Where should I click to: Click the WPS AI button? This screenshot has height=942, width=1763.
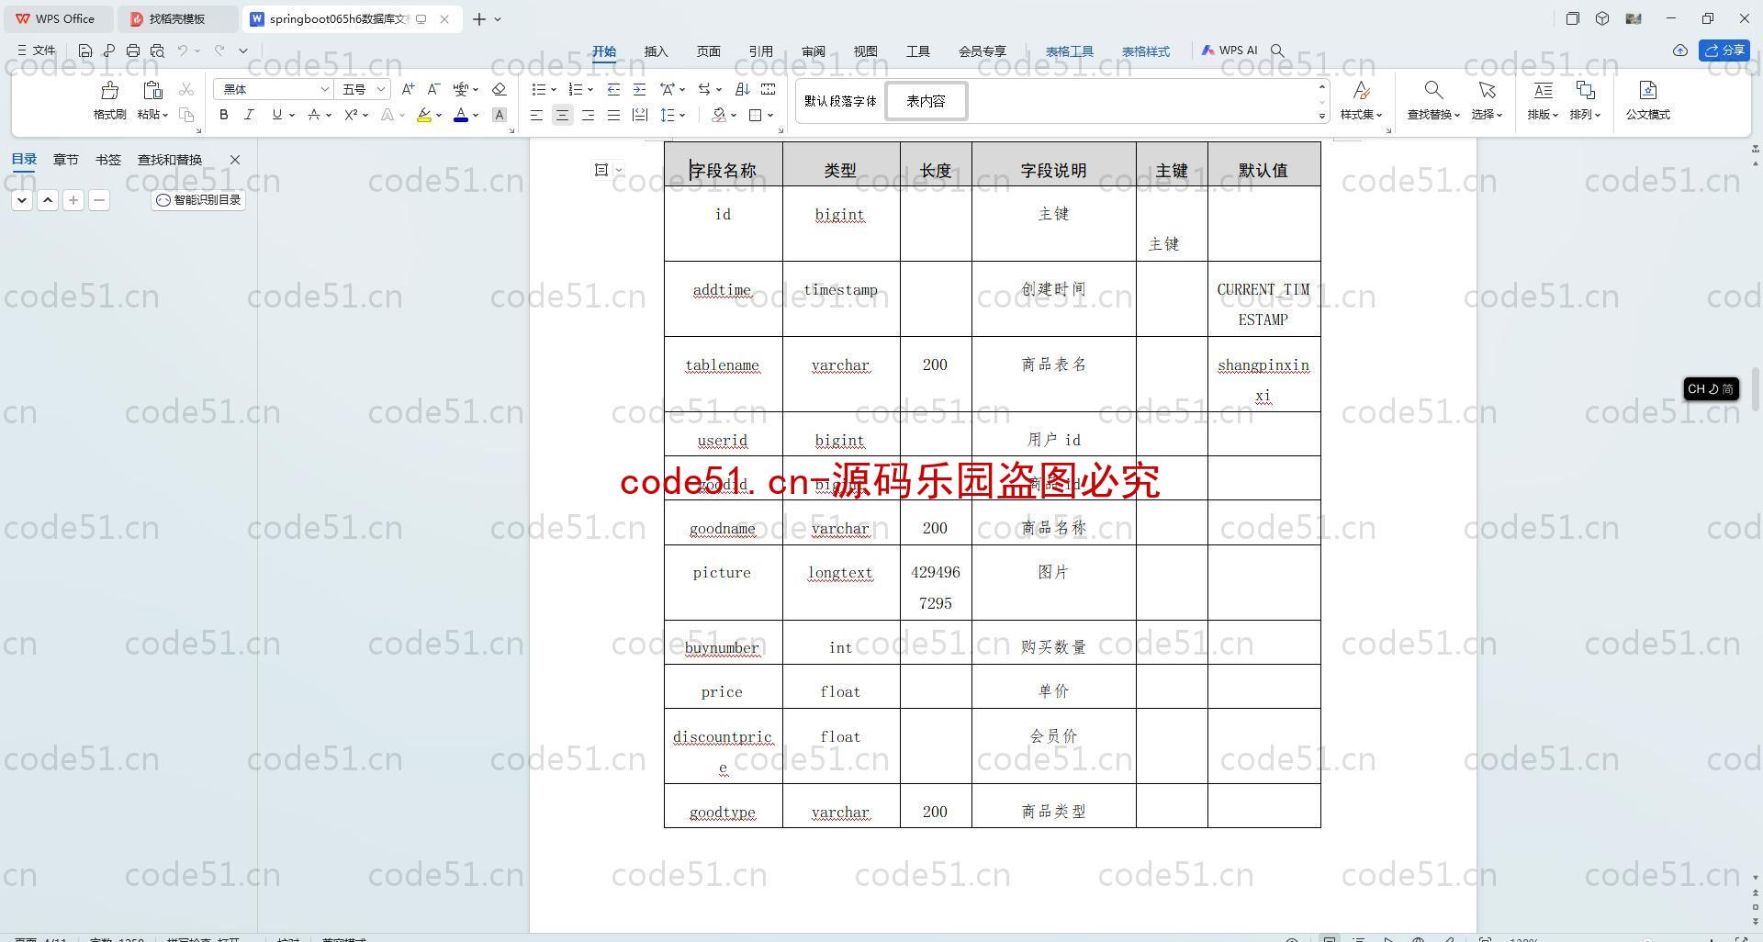(1230, 50)
